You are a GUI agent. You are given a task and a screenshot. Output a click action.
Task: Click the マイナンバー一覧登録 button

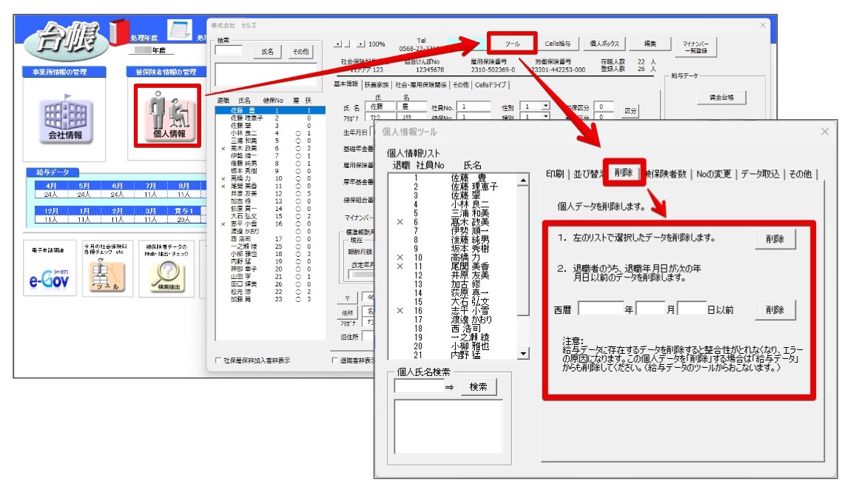(696, 47)
